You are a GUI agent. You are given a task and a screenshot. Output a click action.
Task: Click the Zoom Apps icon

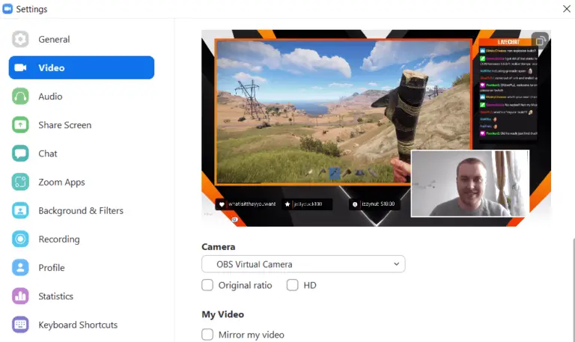20,182
